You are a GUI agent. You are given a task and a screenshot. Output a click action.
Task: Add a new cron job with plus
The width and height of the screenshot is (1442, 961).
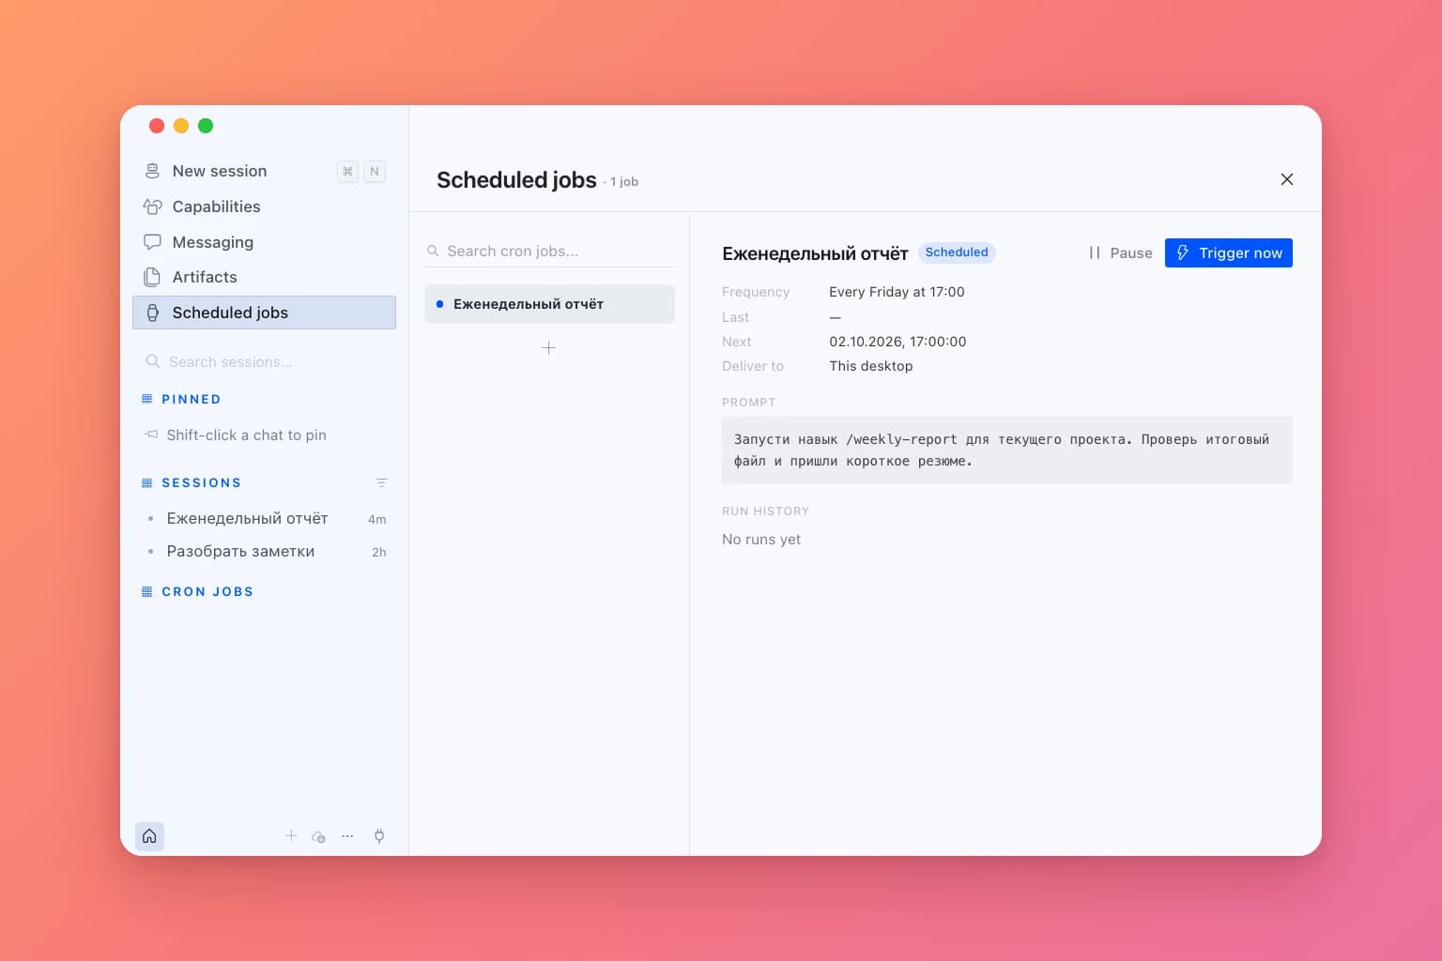pos(548,348)
